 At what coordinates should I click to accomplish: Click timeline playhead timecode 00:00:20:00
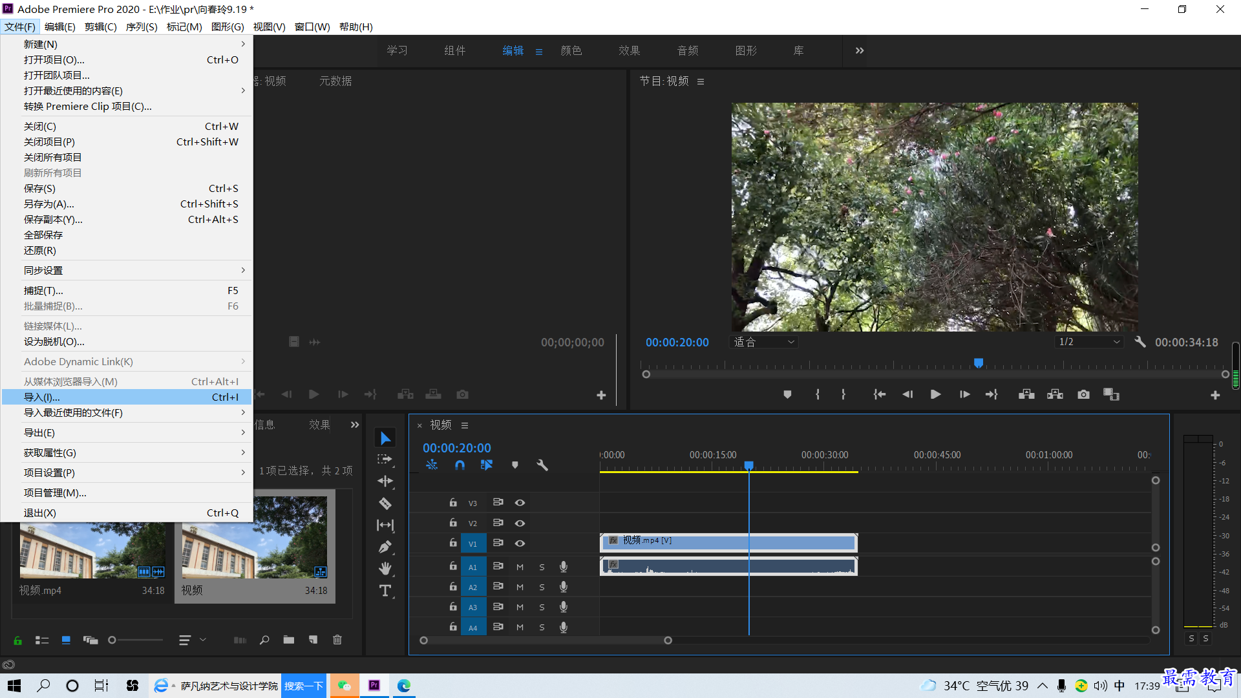tap(457, 448)
